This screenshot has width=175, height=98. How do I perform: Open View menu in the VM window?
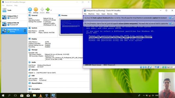(98, 14)
